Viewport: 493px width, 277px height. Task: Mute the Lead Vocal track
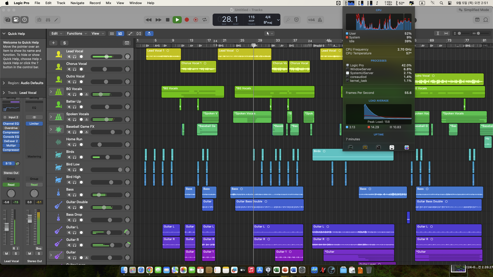69,57
